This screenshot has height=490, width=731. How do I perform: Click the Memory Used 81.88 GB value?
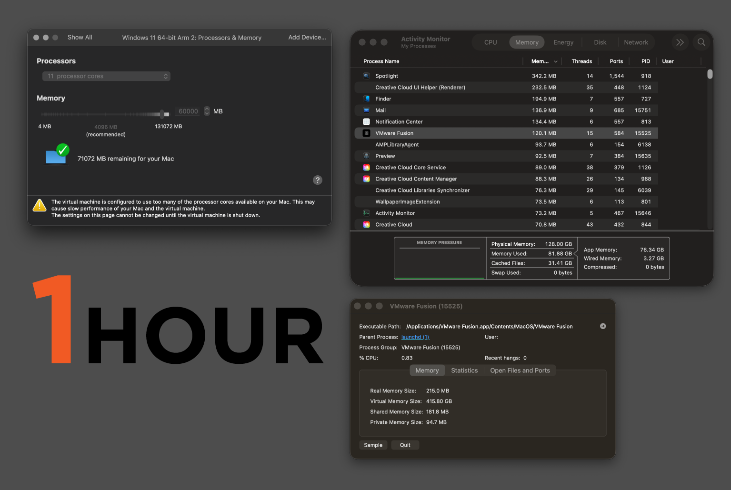pyautogui.click(x=560, y=254)
